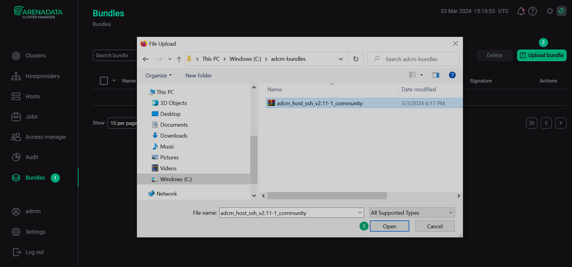This screenshot has width=572, height=267.
Task: Toggle the light theme sun icon
Action: click(550, 11)
